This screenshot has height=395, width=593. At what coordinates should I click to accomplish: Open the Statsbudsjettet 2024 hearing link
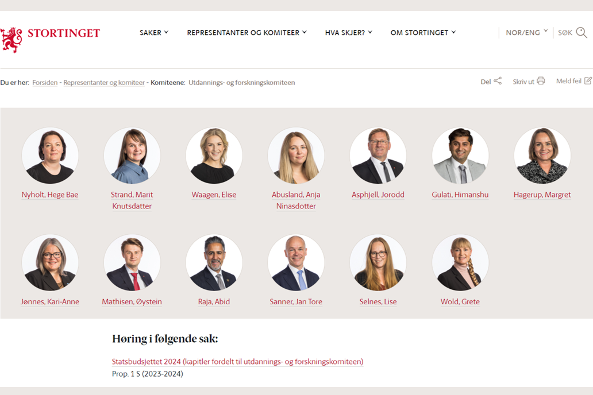(237, 361)
